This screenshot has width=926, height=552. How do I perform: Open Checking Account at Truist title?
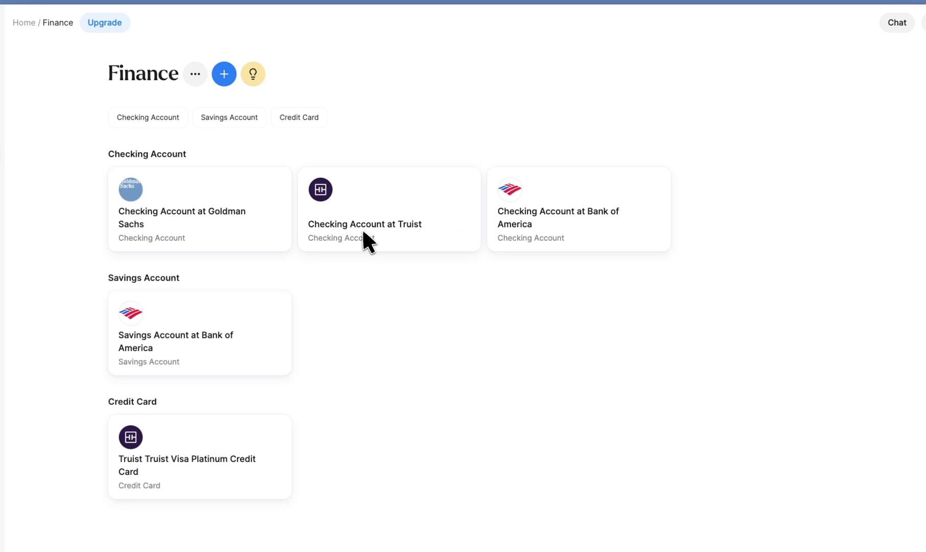coord(365,224)
